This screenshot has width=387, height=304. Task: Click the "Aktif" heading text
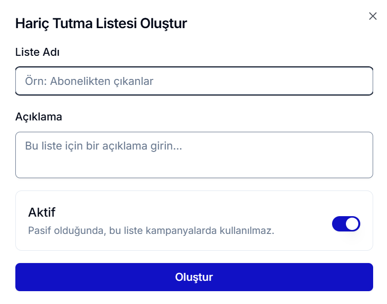[42, 212]
